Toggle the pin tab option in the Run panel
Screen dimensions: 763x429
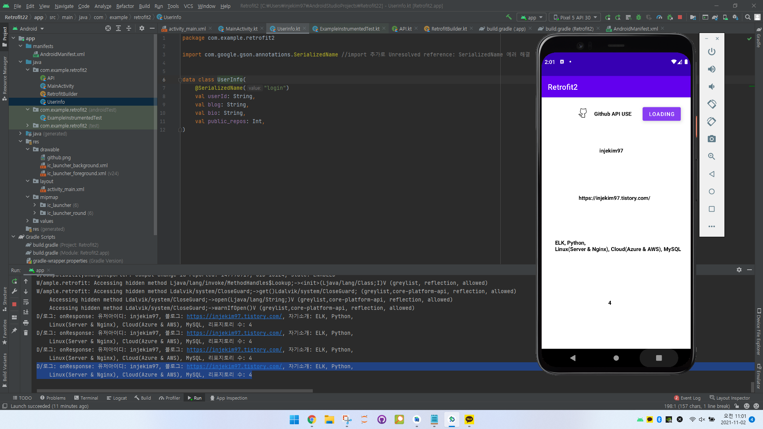(x=14, y=330)
